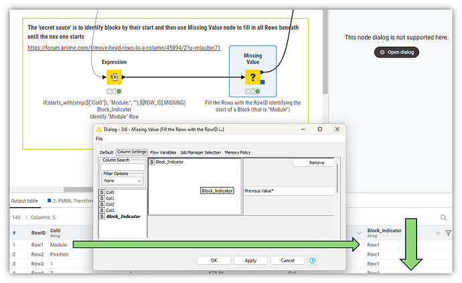Select Block_Indicator in the column list
This screenshot has width=462, height=283.
(x=122, y=217)
